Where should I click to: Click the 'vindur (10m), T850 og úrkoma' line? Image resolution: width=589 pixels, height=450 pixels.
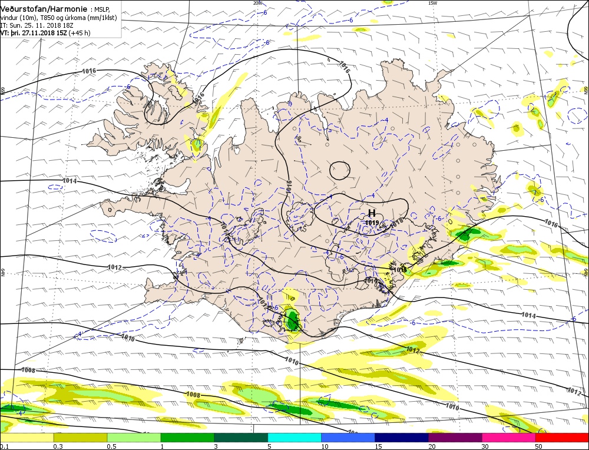pos(58,18)
